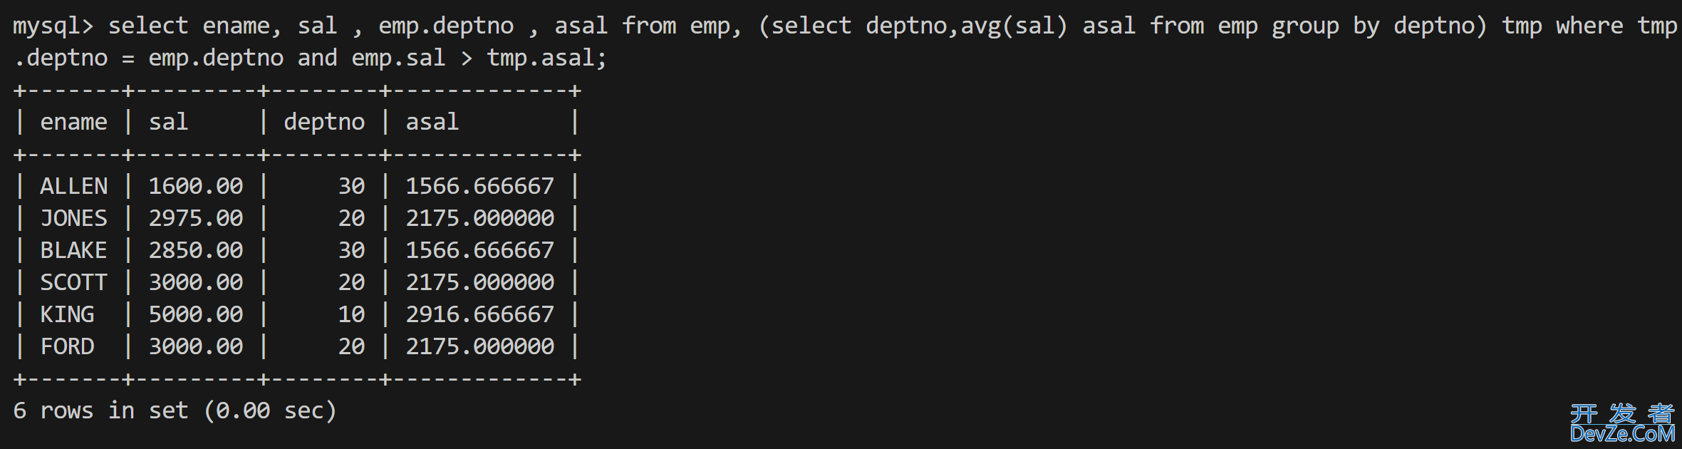Click salary value 2975.00
Viewport: 1682px width, 449px height.
pos(195,218)
